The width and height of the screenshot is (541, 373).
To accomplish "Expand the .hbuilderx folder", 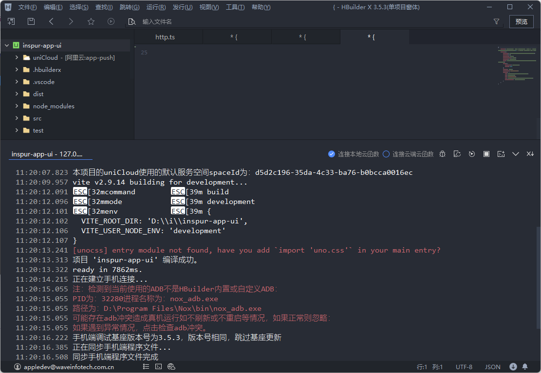I will [x=17, y=69].
